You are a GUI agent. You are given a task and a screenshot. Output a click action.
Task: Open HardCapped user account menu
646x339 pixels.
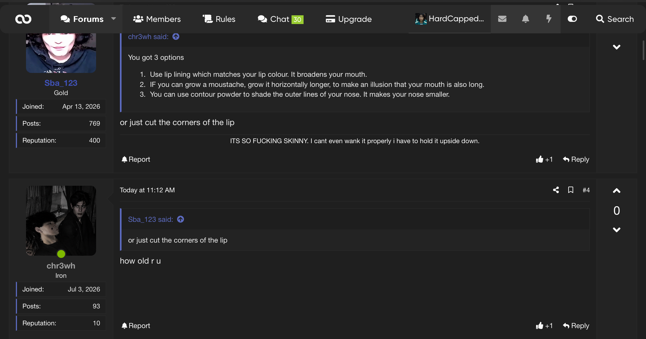click(x=449, y=19)
